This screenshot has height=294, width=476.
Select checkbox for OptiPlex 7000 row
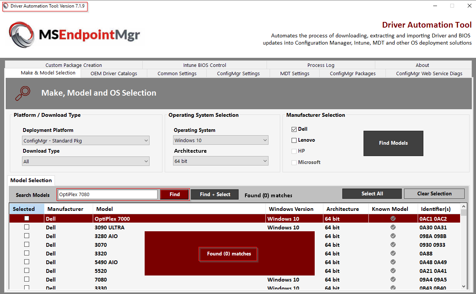[27, 218]
